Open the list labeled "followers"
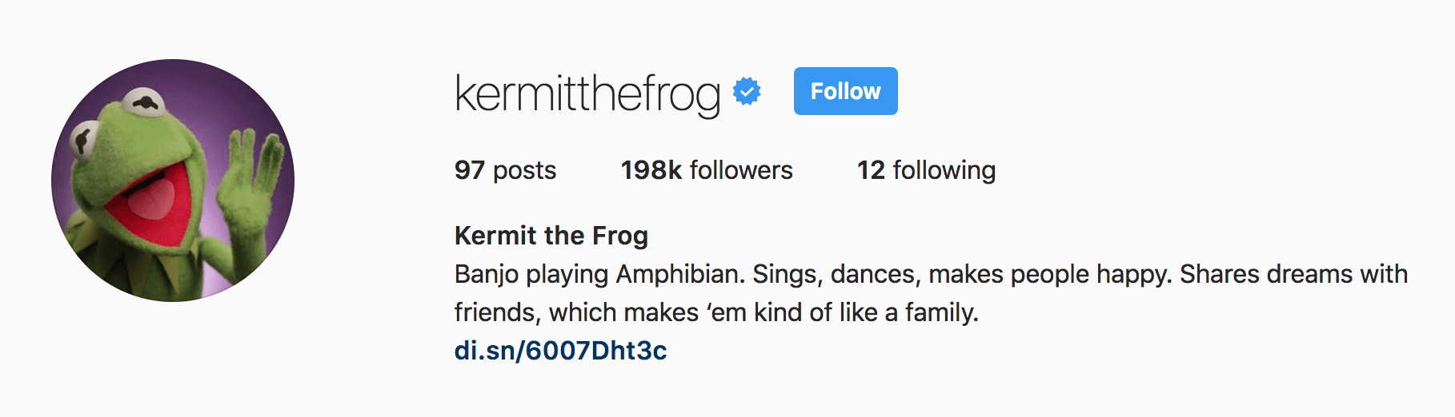Screen dimensions: 1455x417 [x=740, y=170]
